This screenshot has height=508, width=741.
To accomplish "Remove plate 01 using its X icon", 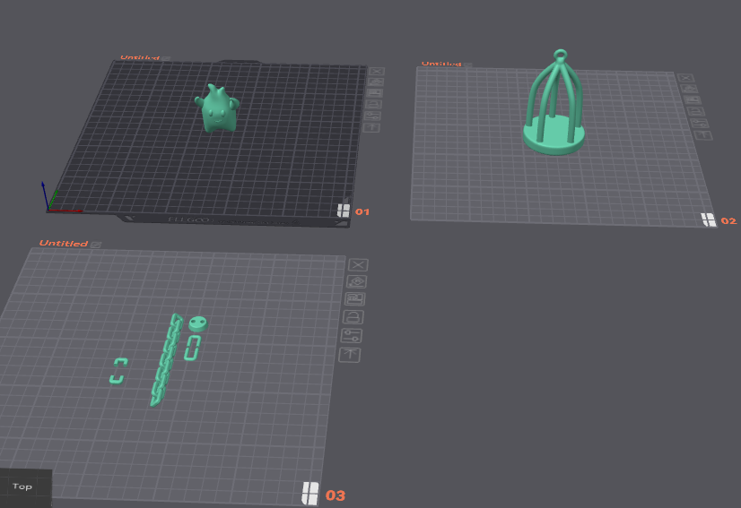I will [377, 72].
